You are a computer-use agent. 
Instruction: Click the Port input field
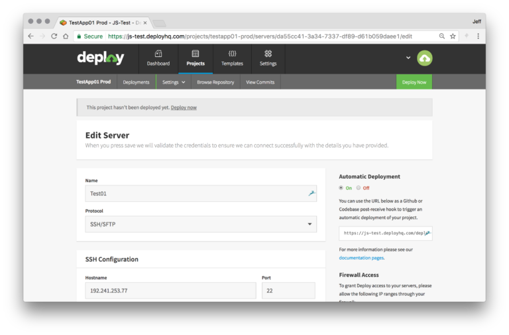point(288,291)
